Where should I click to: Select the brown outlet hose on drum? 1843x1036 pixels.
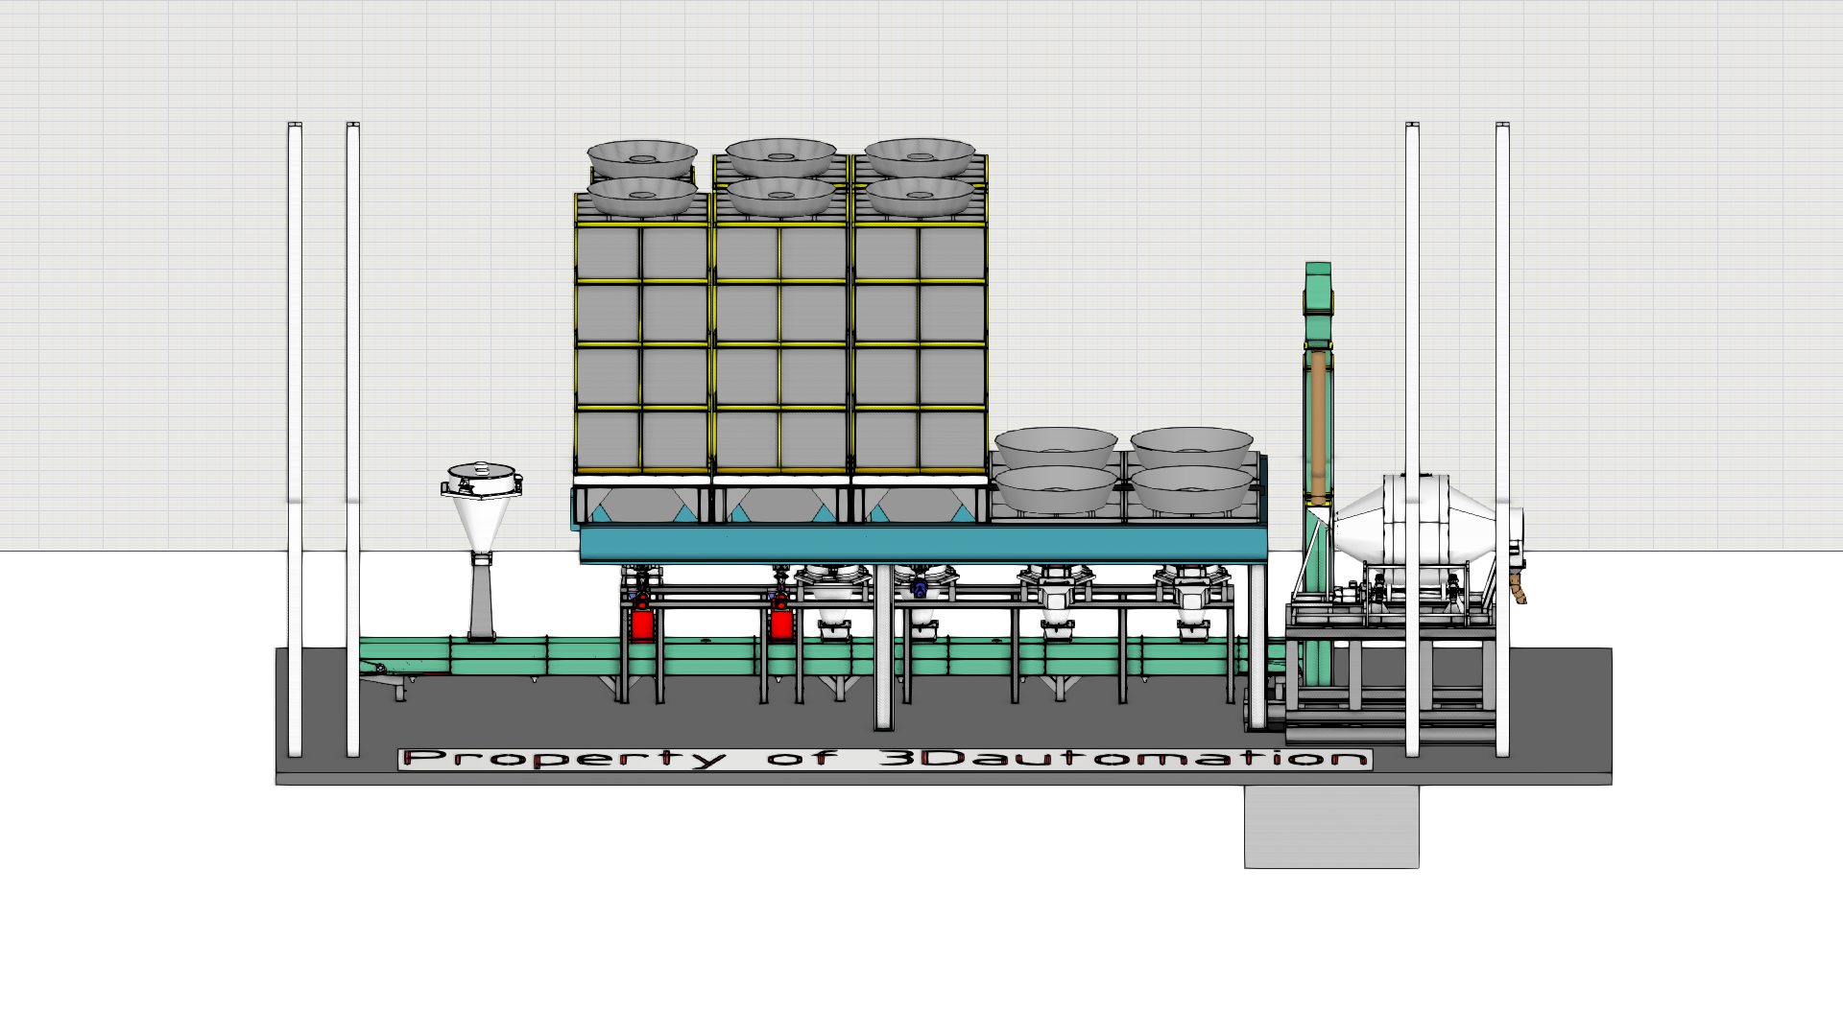pos(1518,588)
